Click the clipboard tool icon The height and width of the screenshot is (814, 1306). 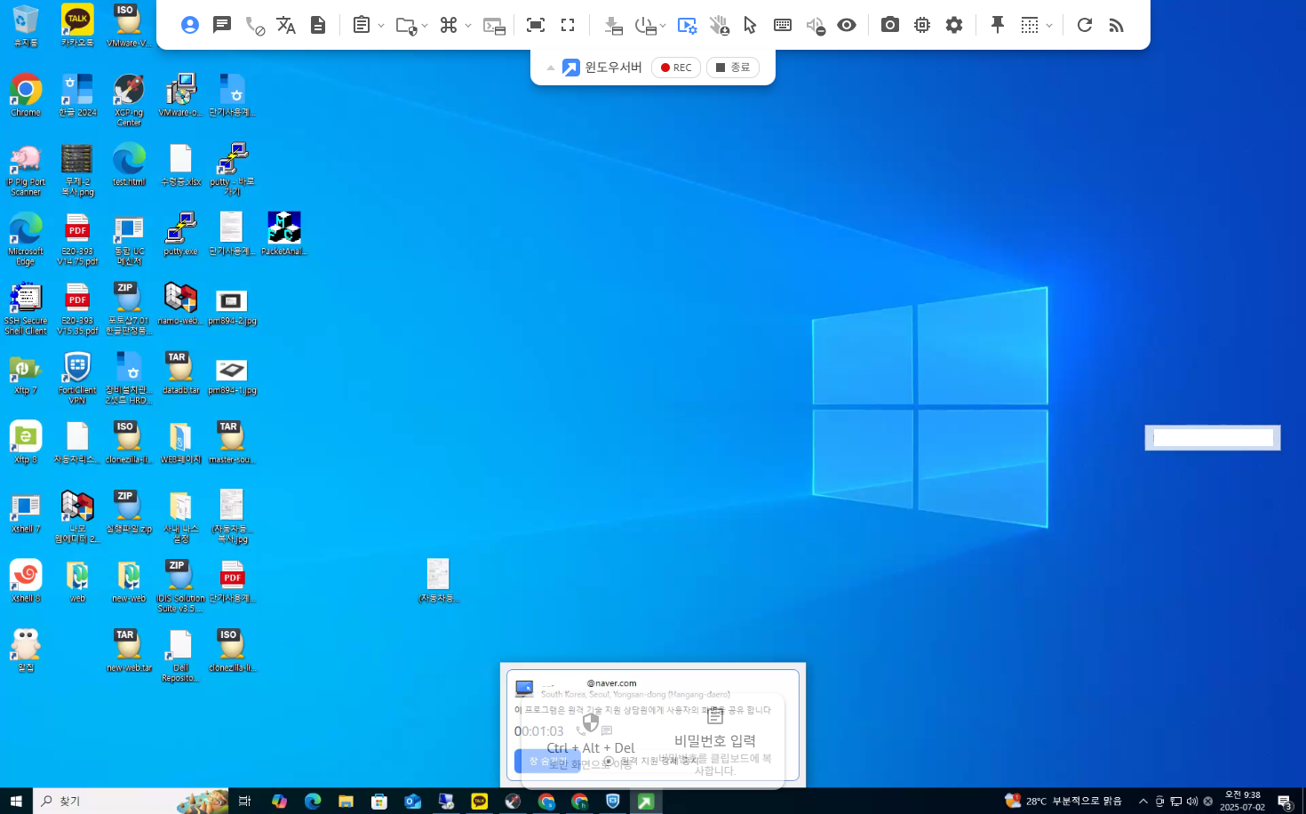click(x=361, y=25)
